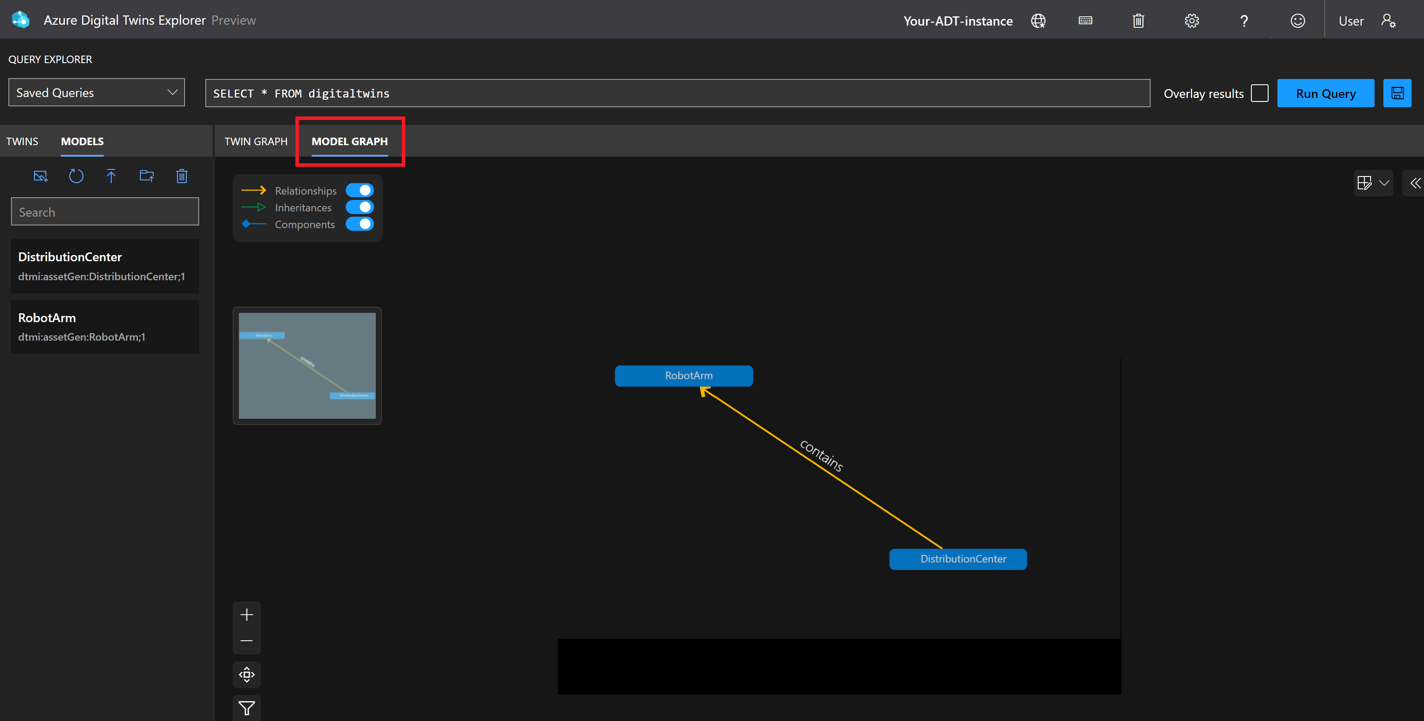Refresh the models list

pyautogui.click(x=76, y=176)
